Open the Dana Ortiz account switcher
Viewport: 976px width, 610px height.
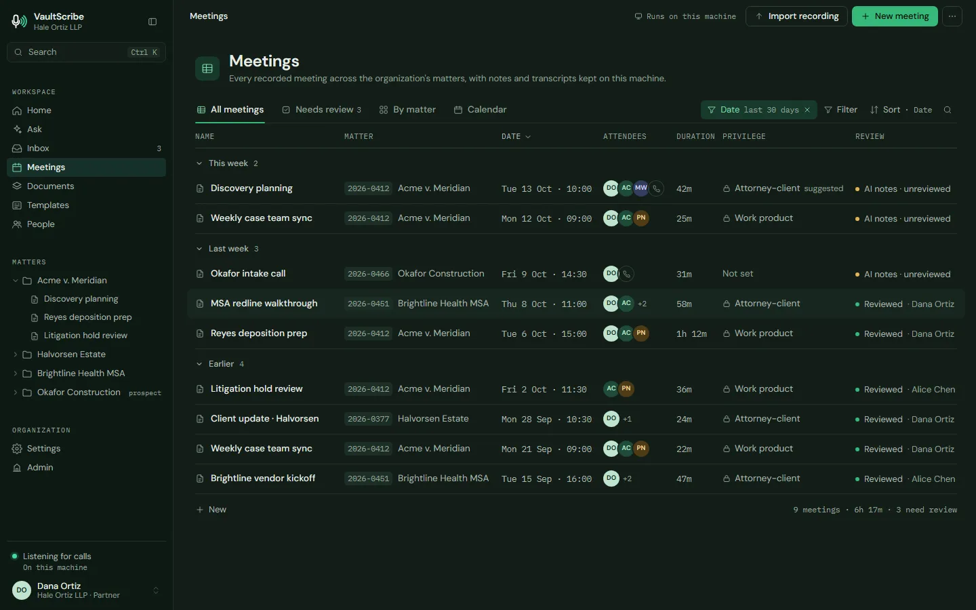86,590
